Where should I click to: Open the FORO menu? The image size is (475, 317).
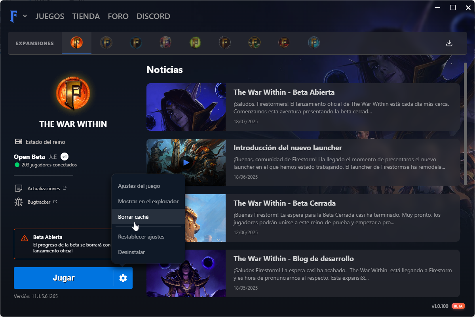click(x=118, y=16)
